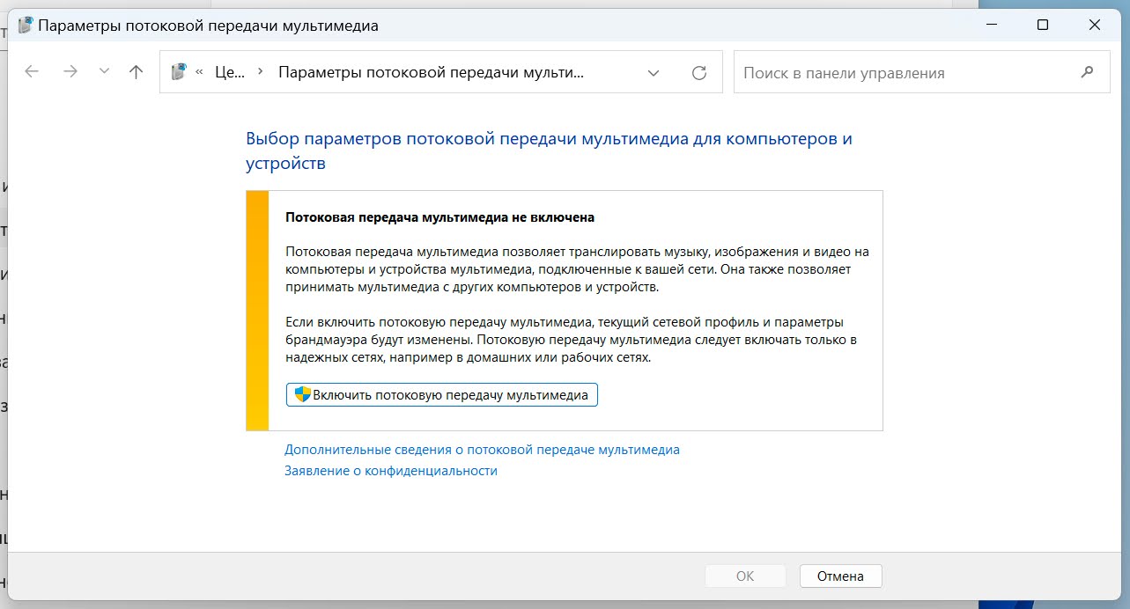Image resolution: width=1130 pixels, height=609 pixels.
Task: Click the back navigation arrow
Action: pyautogui.click(x=32, y=71)
